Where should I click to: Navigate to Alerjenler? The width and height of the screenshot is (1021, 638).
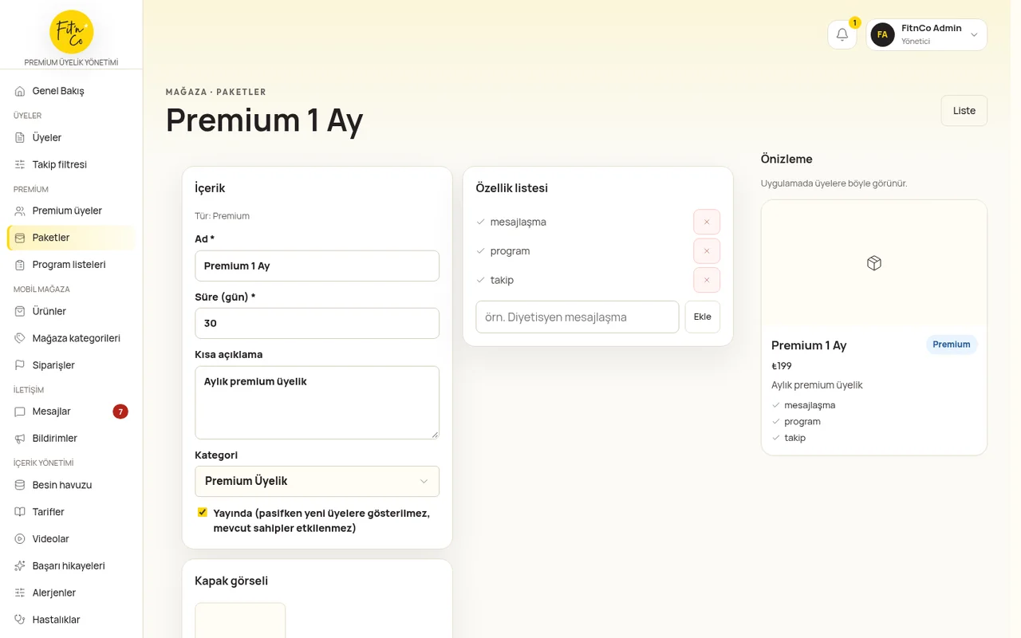point(71,593)
